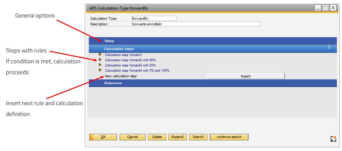Click the Description text field

[x=196, y=24]
